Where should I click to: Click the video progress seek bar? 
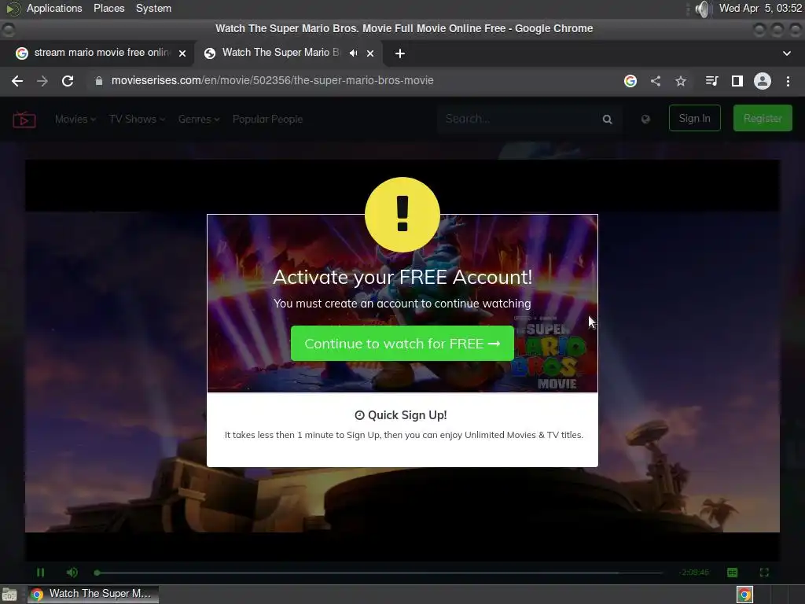pyautogui.click(x=379, y=573)
